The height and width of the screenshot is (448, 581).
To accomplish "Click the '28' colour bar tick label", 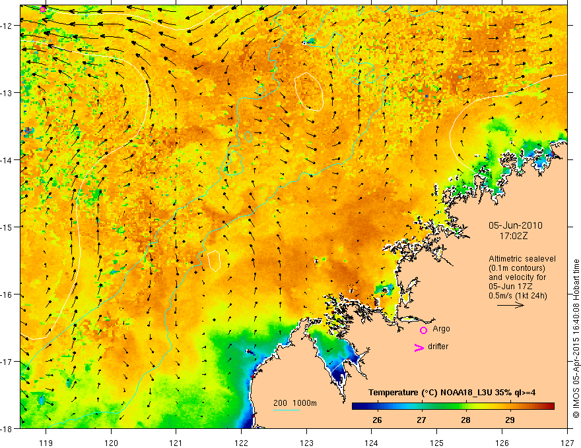I will (465, 420).
